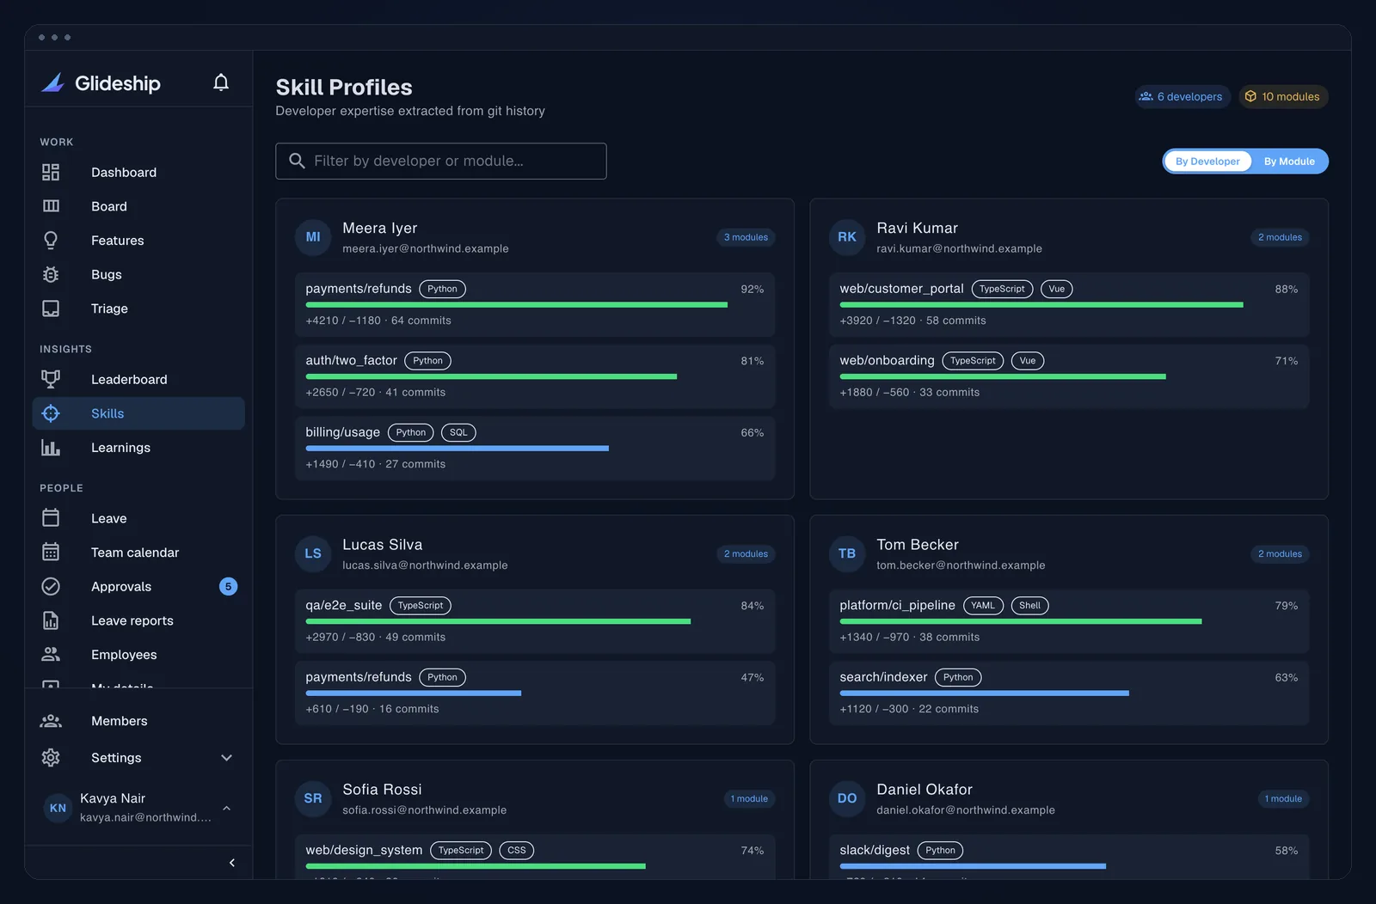Click the Employees people icon
Screen dimensions: 1376x904
coord(51,655)
